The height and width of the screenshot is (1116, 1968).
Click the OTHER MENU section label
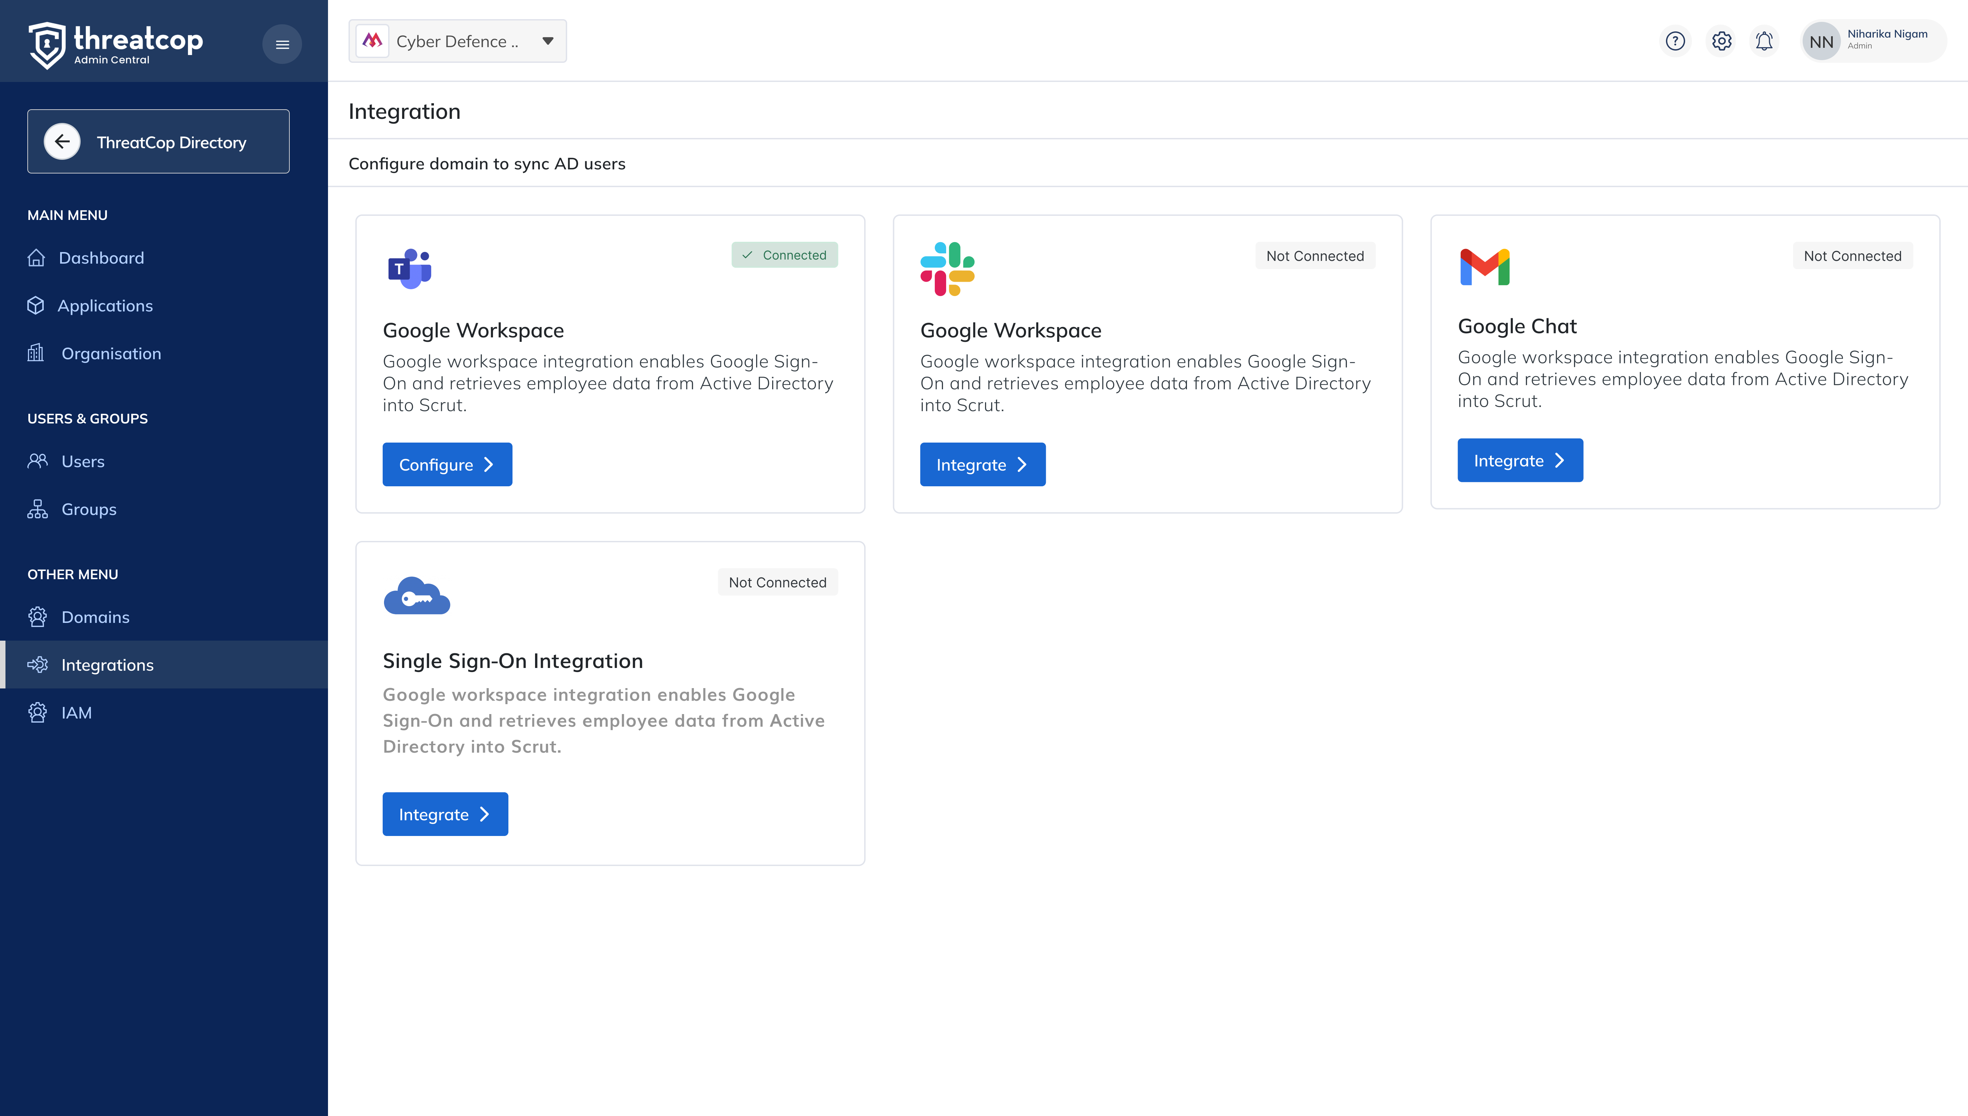pos(73,574)
